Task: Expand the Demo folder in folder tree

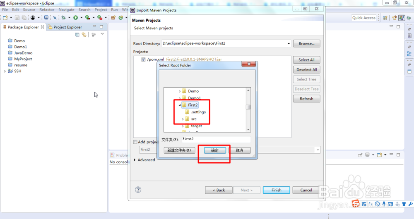Action: (180, 91)
